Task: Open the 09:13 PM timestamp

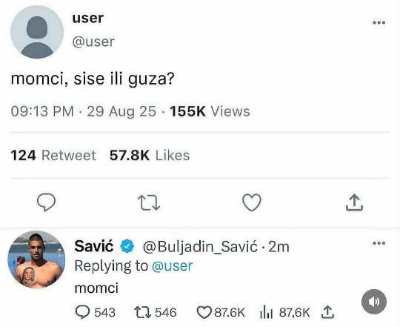Action: 42,111
